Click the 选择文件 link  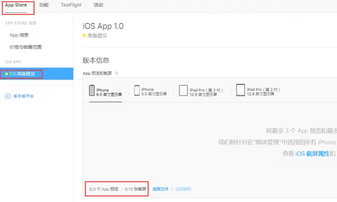pyautogui.click(x=160, y=189)
